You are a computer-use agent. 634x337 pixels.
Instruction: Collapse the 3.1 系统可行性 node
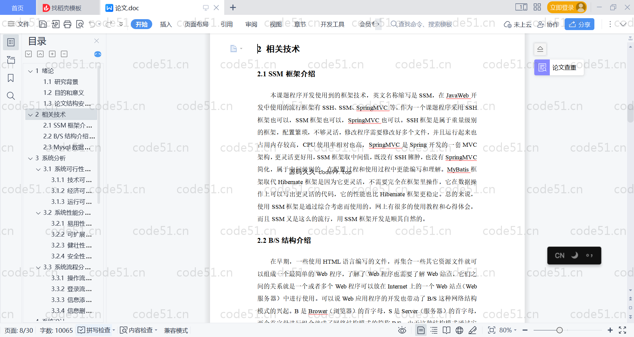coord(38,169)
